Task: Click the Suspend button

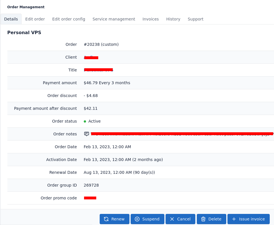Action: (147, 219)
